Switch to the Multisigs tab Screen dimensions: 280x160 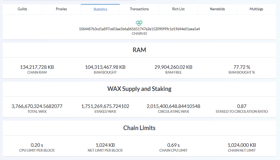(256, 9)
